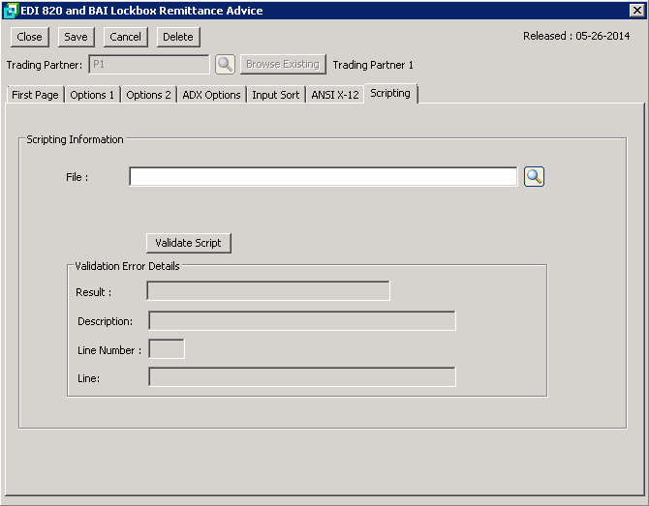The image size is (649, 506).
Task: Close the window with the X button
Action: click(x=636, y=11)
